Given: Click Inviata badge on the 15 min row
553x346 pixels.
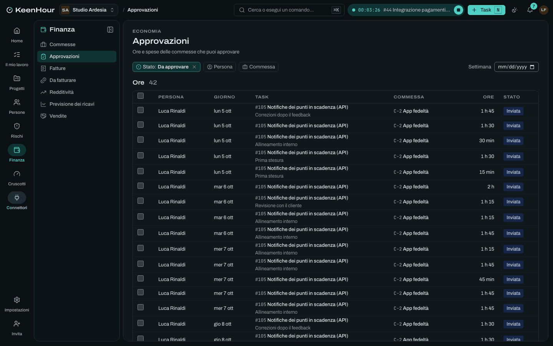Looking at the screenshot, I should (513, 172).
